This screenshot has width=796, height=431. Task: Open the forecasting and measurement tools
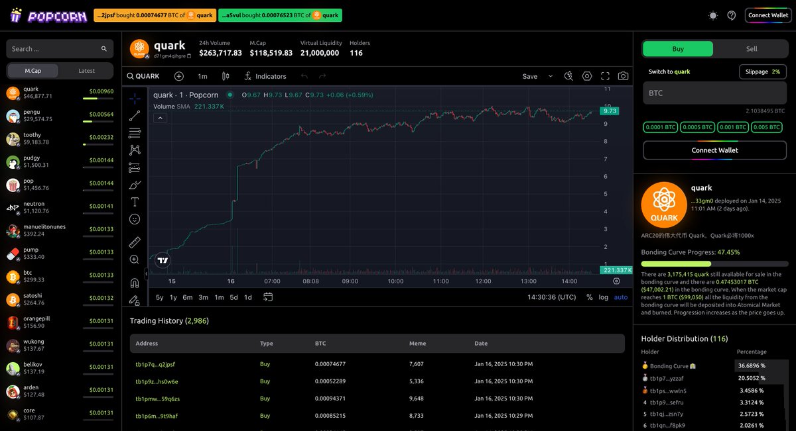pos(135,168)
